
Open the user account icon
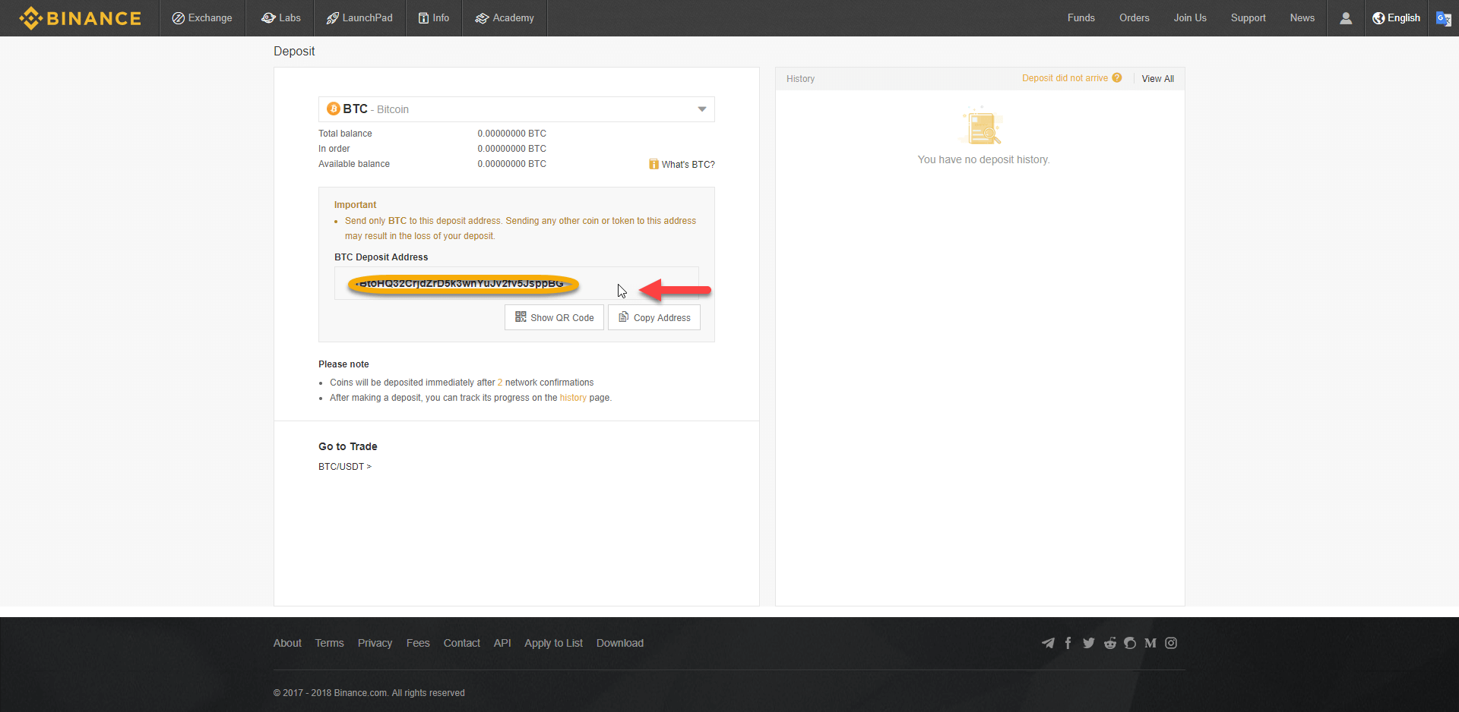1346,18
